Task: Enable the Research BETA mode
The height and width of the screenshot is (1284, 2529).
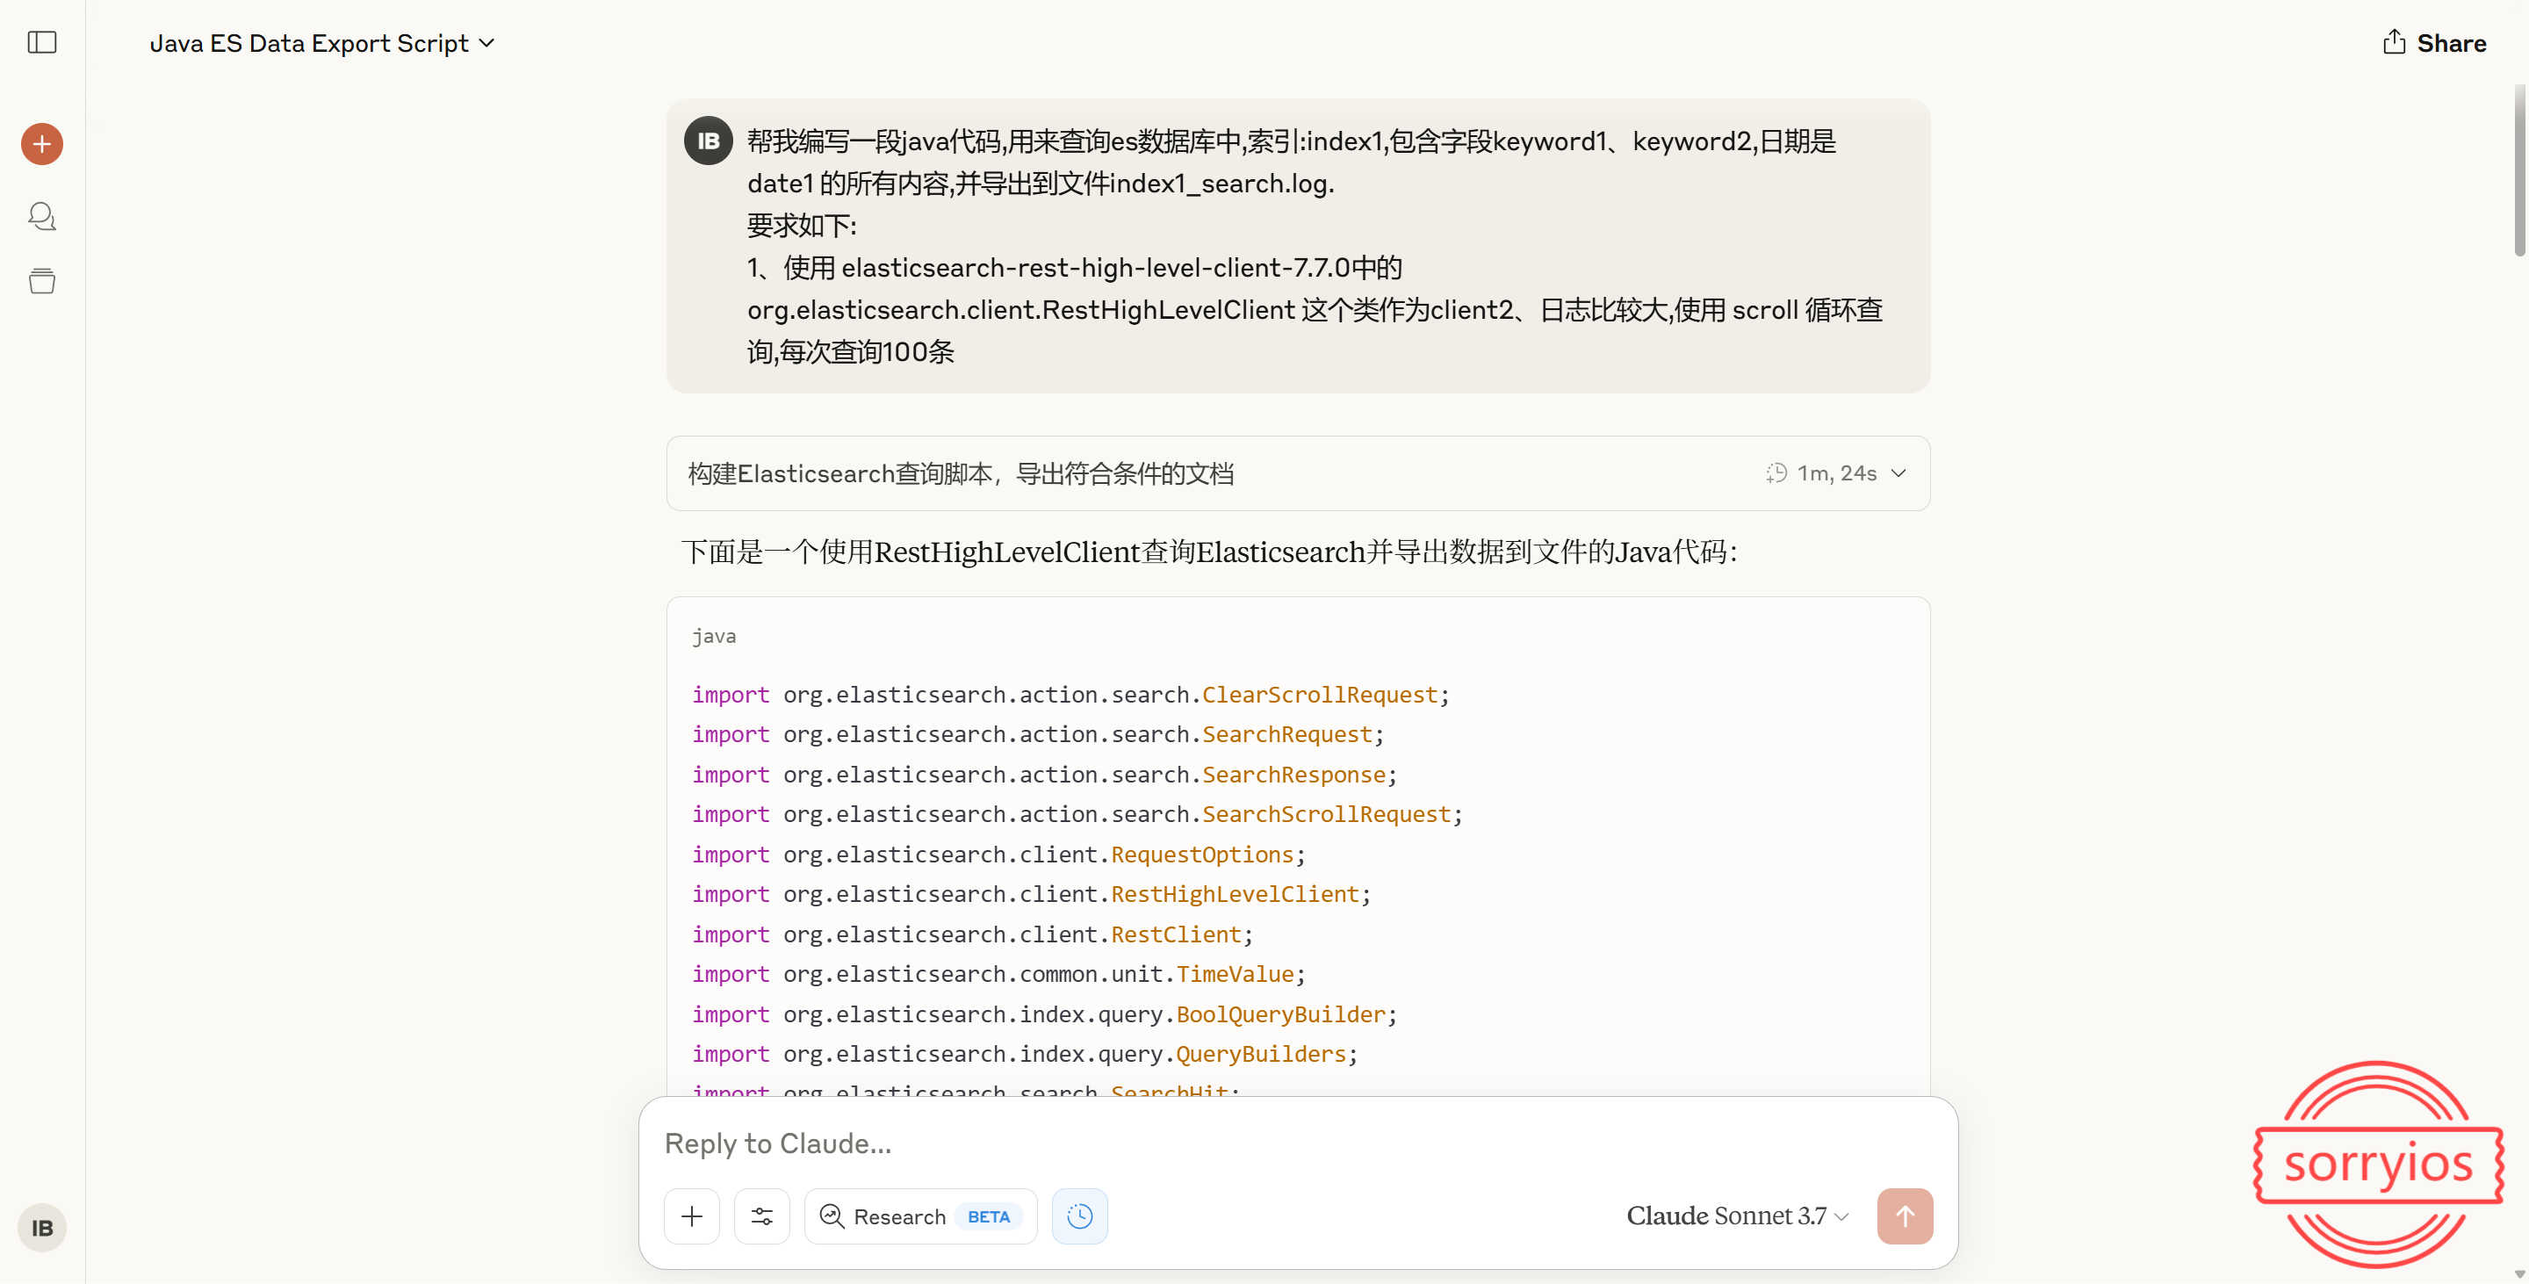Action: click(921, 1216)
